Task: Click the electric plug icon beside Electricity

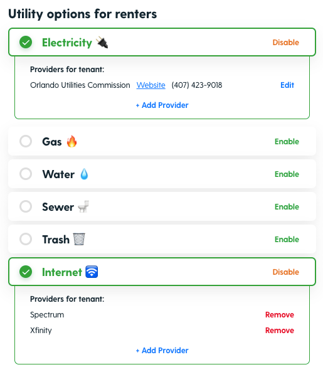Action: click(102, 43)
